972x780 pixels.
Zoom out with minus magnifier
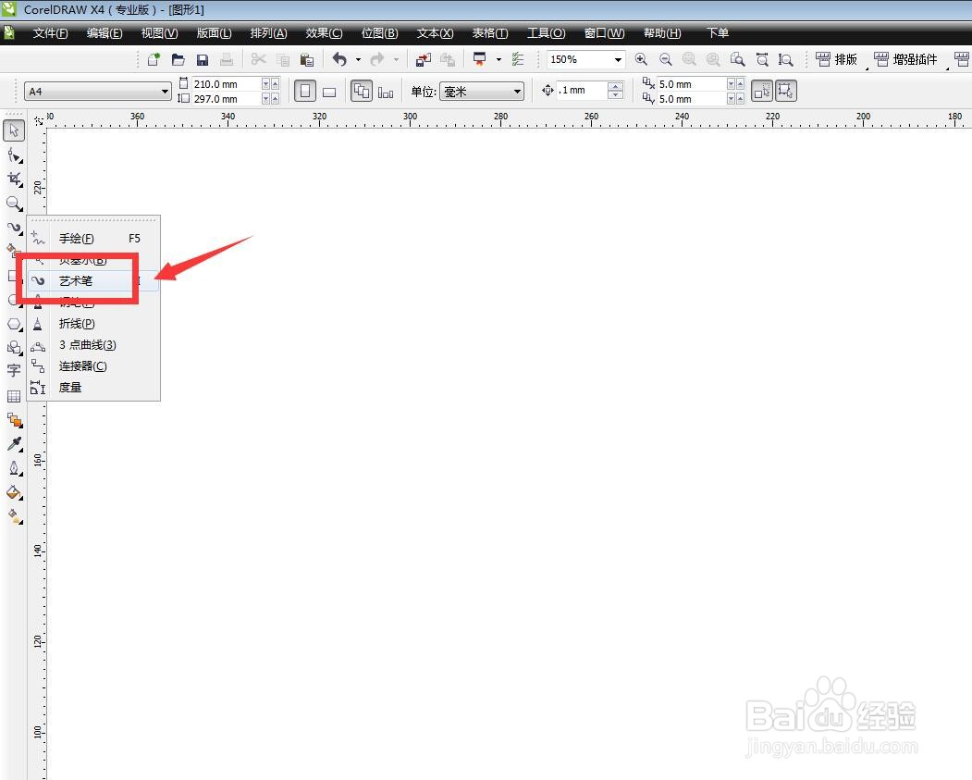[666, 59]
